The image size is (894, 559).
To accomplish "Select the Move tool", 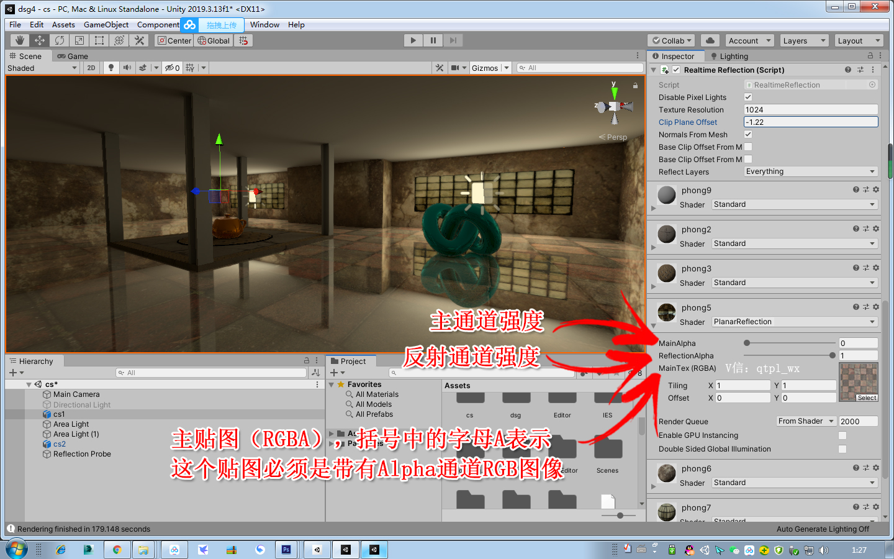I will tap(38, 40).
